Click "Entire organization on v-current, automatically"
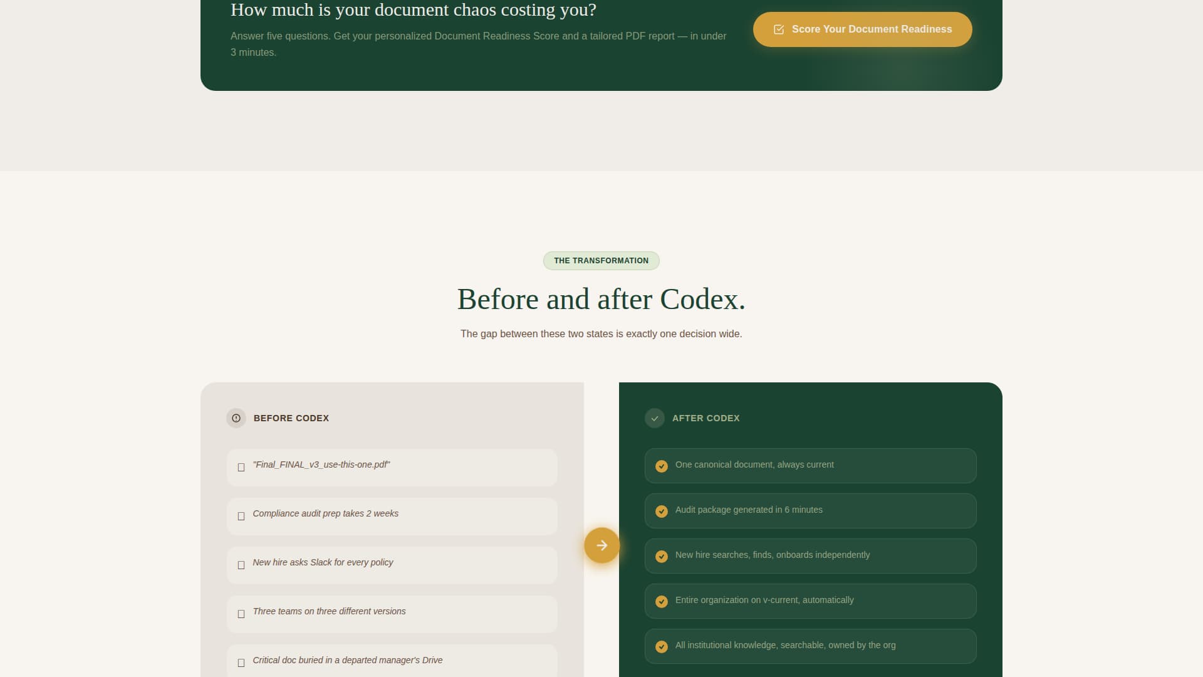This screenshot has width=1203, height=677. coord(764,600)
